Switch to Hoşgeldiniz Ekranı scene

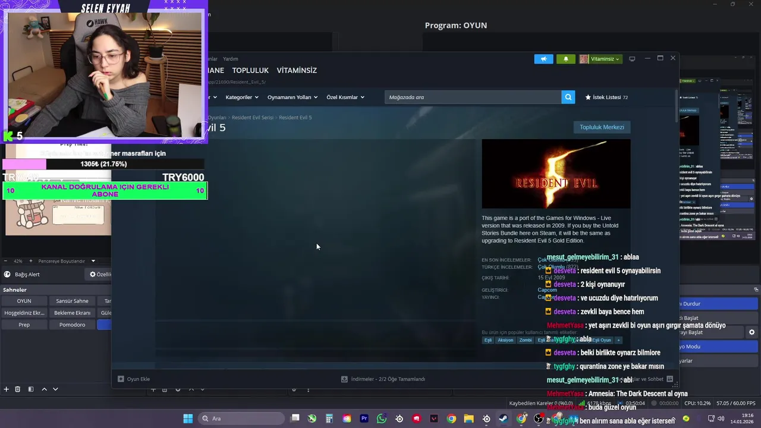coord(24,313)
